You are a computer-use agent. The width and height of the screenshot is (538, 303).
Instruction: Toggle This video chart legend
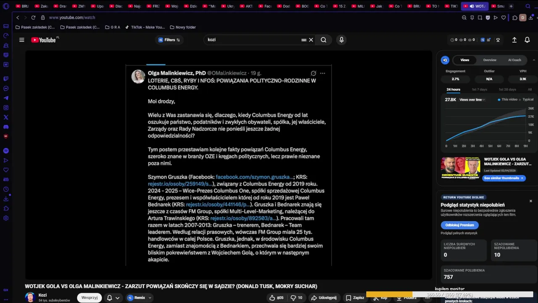507,100
